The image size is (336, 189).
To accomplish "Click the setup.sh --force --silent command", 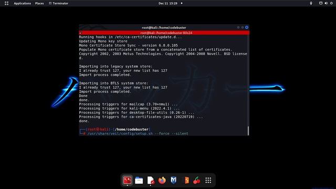I will (138, 133).
